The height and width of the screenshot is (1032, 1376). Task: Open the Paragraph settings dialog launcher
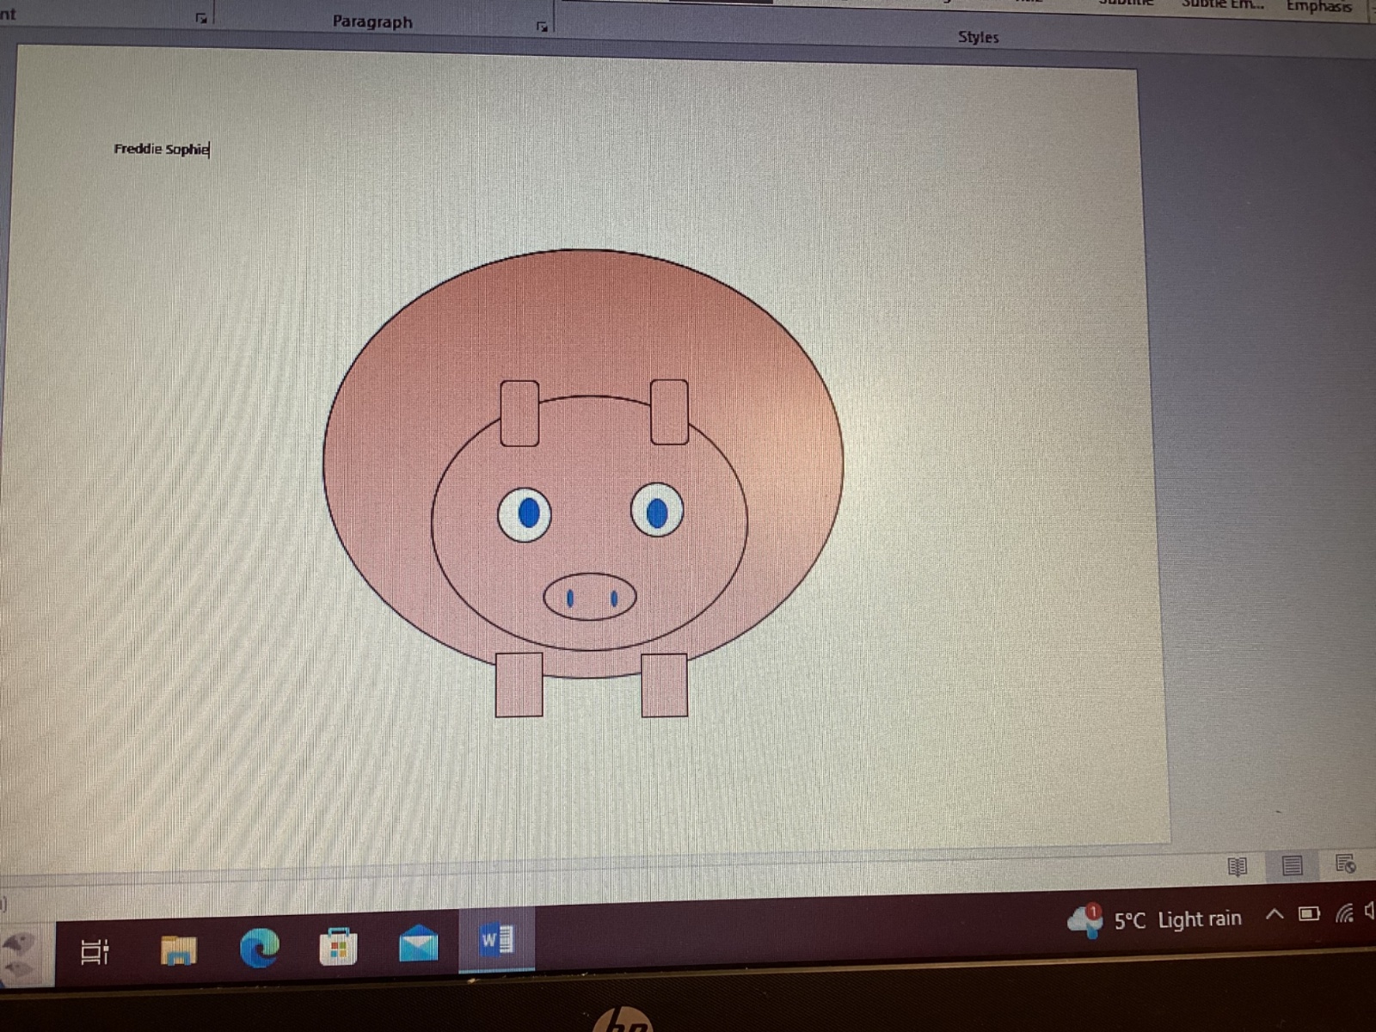542,27
